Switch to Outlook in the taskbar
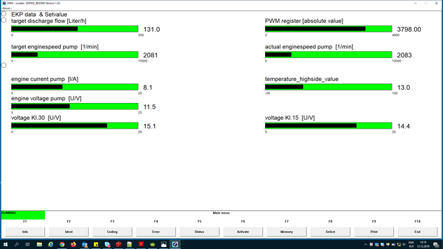The height and width of the screenshot is (249, 443). point(84,244)
